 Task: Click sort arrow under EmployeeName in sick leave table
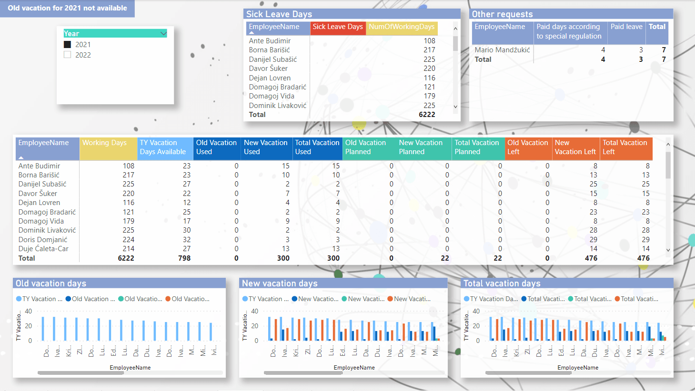(x=252, y=33)
